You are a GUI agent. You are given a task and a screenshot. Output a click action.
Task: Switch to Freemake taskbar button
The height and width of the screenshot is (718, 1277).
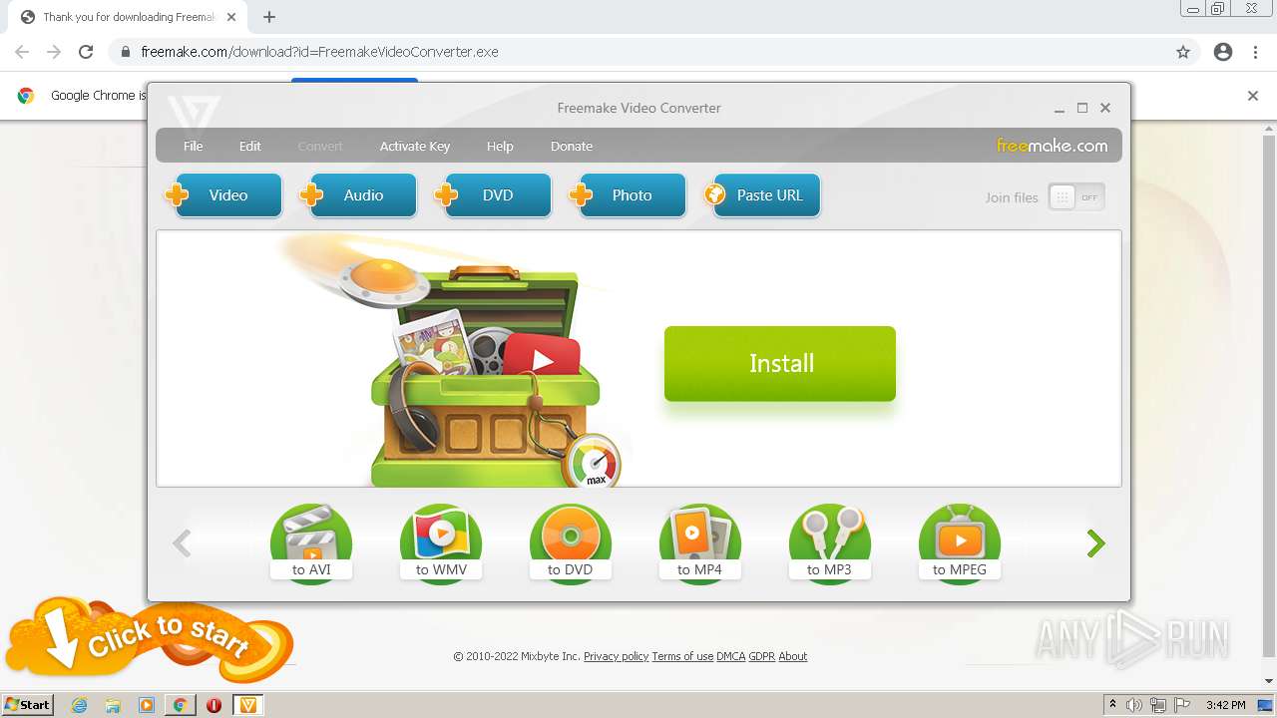click(248, 705)
